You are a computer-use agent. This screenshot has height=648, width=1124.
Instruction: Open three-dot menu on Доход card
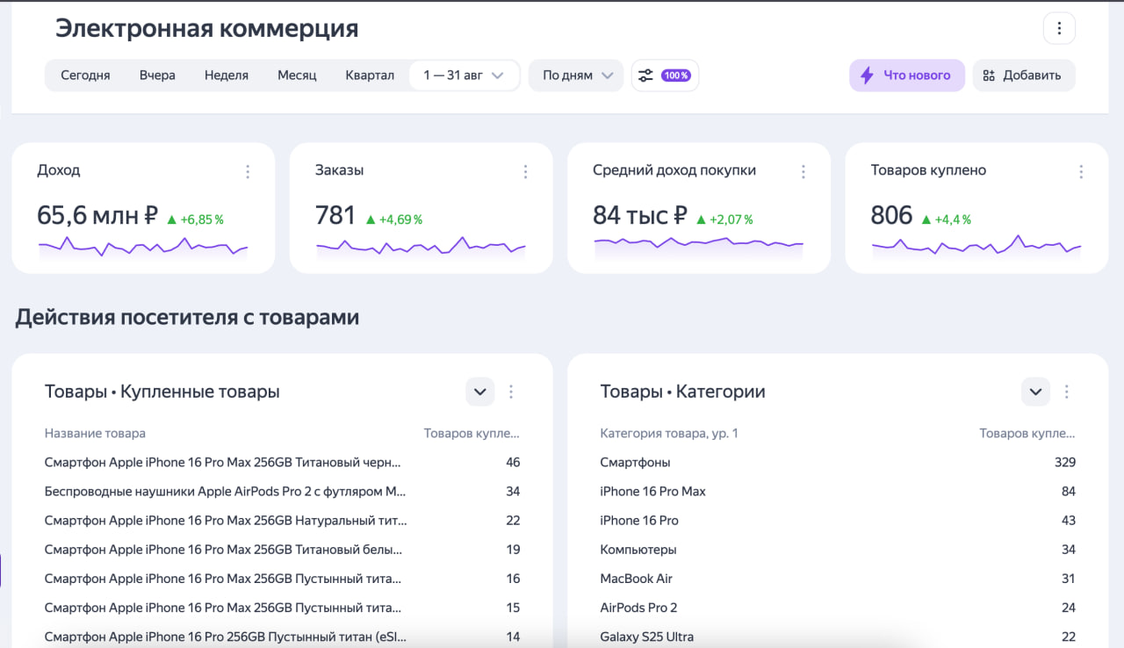pyautogui.click(x=248, y=172)
